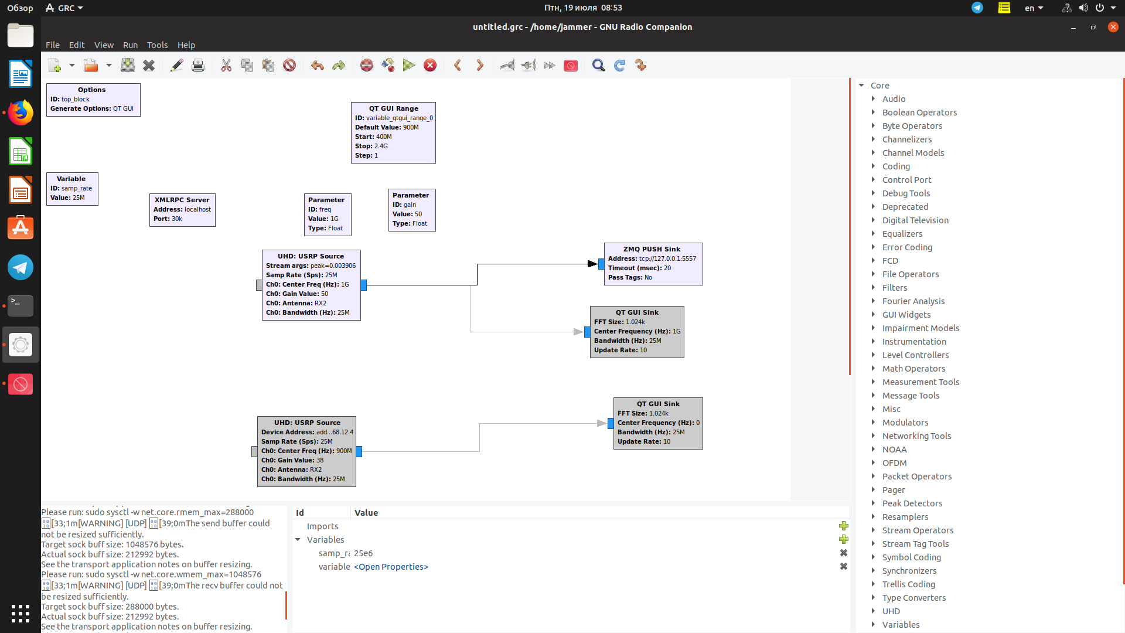The height and width of the screenshot is (633, 1125).
Task: Remove variable_qtgui_range row cross icon
Action: click(844, 567)
